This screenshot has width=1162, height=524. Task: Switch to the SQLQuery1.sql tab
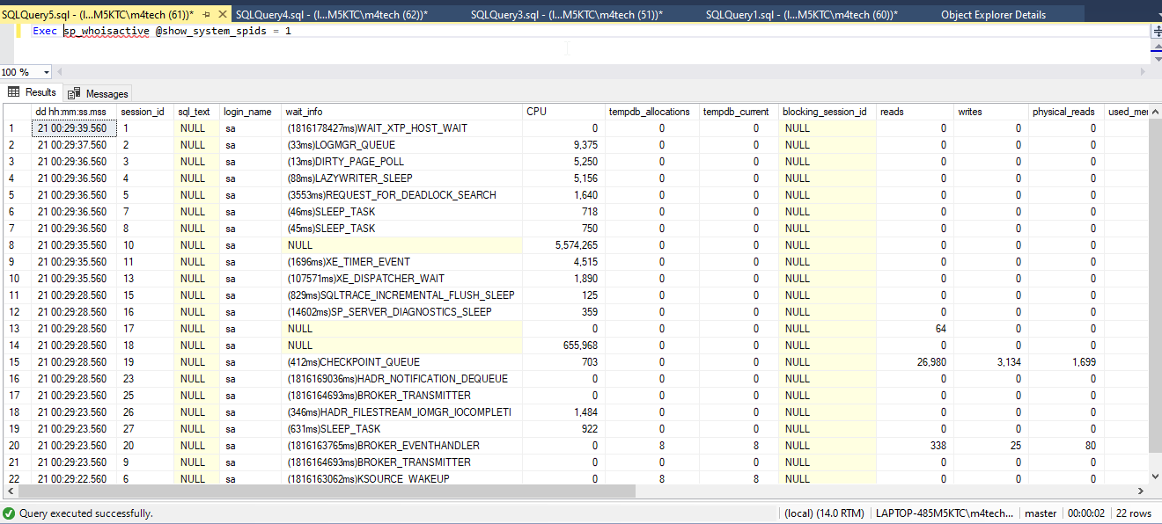tap(801, 15)
